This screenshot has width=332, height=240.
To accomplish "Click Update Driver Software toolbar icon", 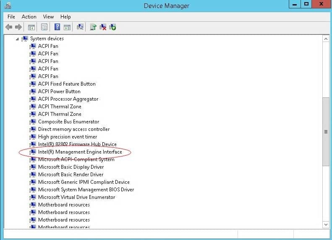I will pyautogui.click(x=93, y=27).
